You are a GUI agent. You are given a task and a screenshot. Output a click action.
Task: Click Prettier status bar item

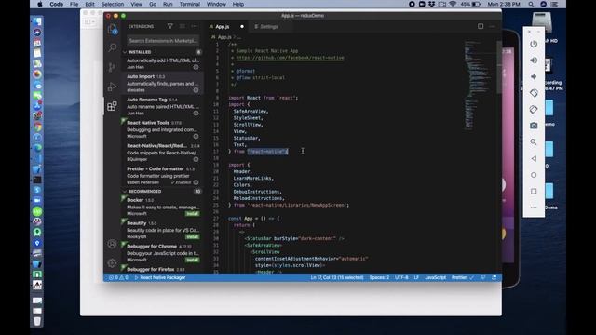pos(463,277)
